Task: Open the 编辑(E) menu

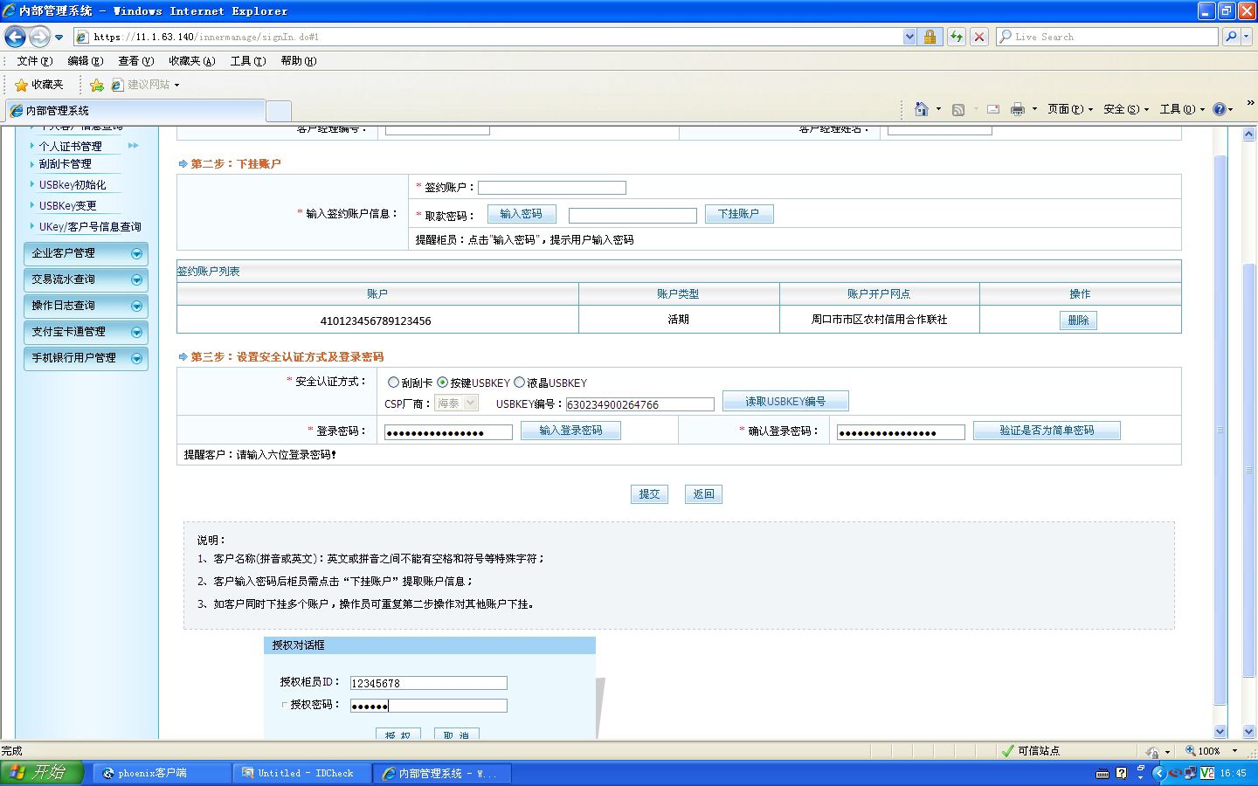Action: [x=86, y=61]
